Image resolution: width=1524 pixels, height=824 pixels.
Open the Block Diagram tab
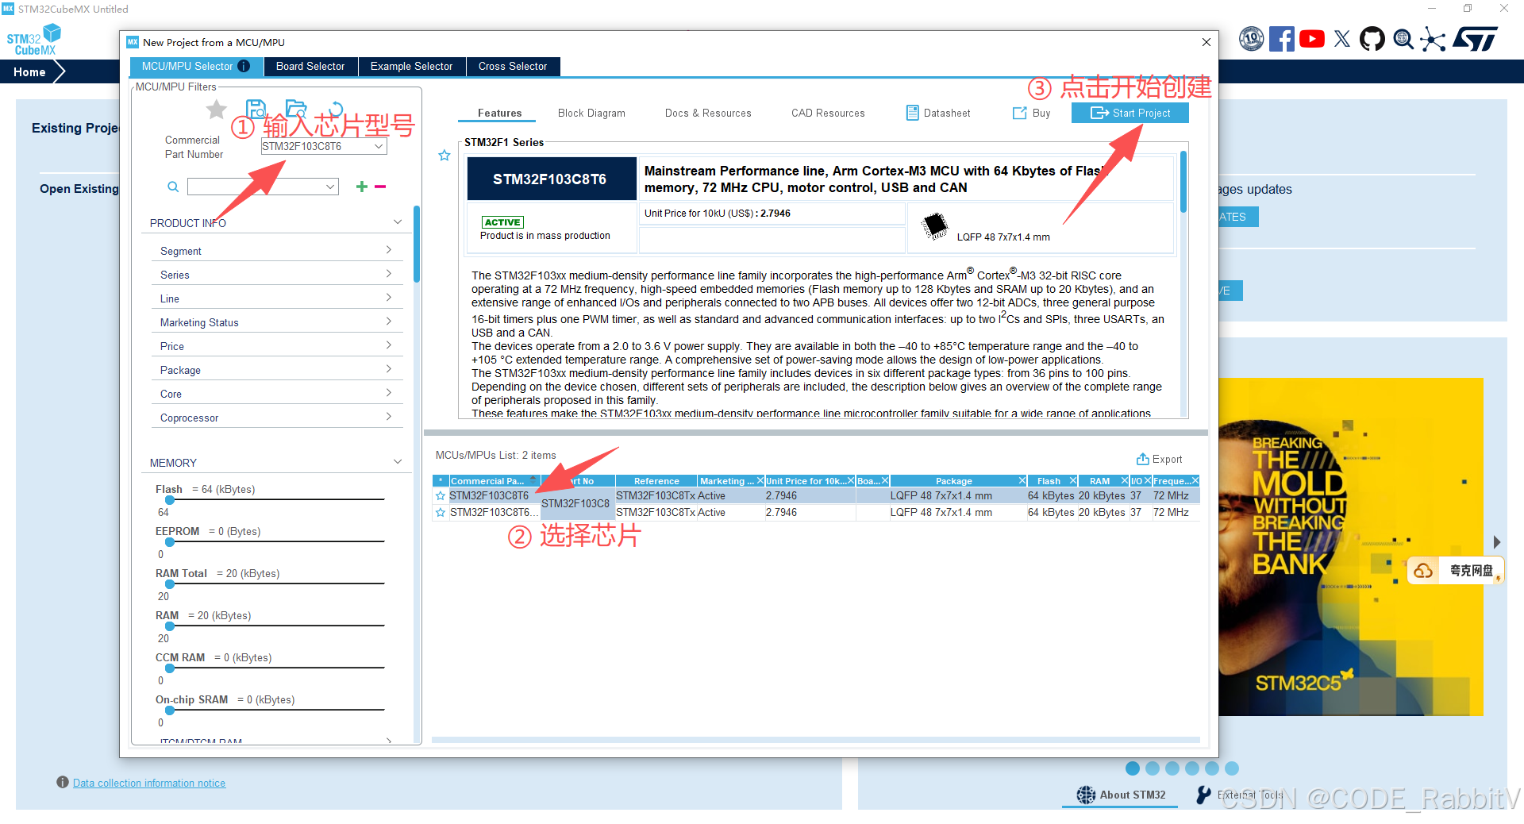591,113
